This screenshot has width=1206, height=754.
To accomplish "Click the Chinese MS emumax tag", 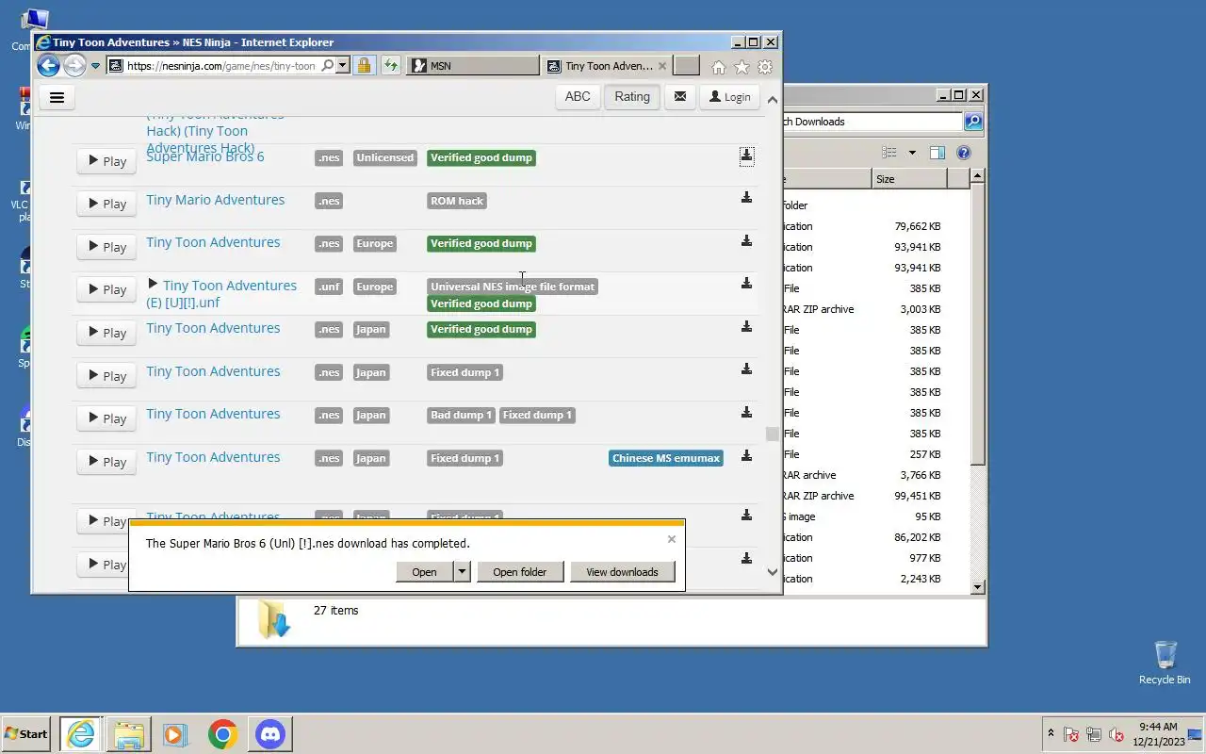I will [666, 458].
